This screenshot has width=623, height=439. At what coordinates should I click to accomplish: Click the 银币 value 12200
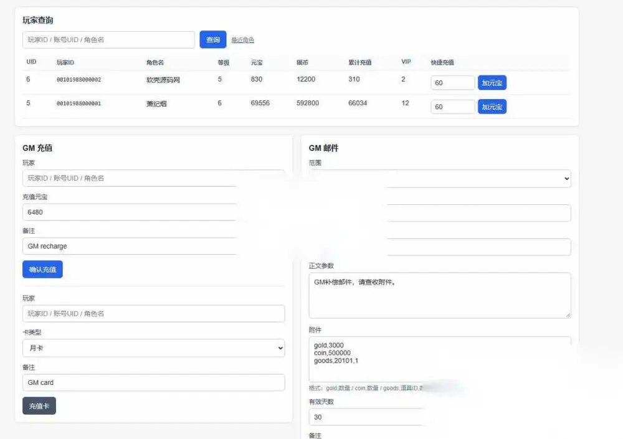point(306,79)
